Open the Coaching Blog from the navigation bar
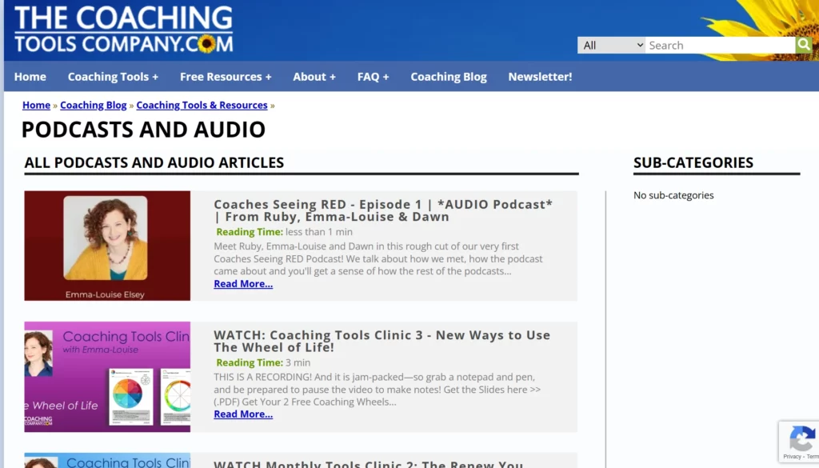 [449, 76]
